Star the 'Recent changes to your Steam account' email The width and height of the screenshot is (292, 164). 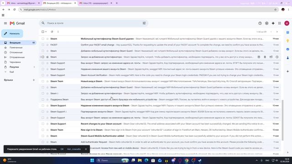pyautogui.click(x=47, y=124)
